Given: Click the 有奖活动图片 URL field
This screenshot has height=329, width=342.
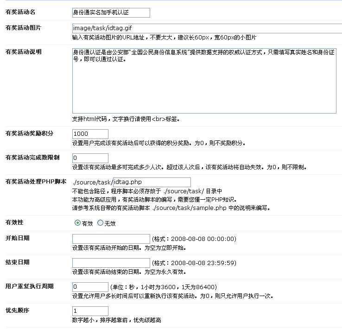Looking at the screenshot, I should pyautogui.click(x=207, y=29).
